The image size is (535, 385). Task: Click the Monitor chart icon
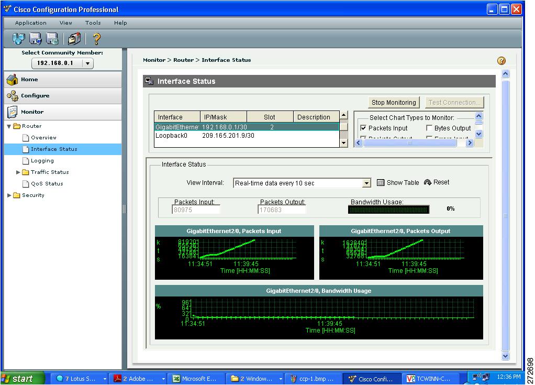pos(12,112)
